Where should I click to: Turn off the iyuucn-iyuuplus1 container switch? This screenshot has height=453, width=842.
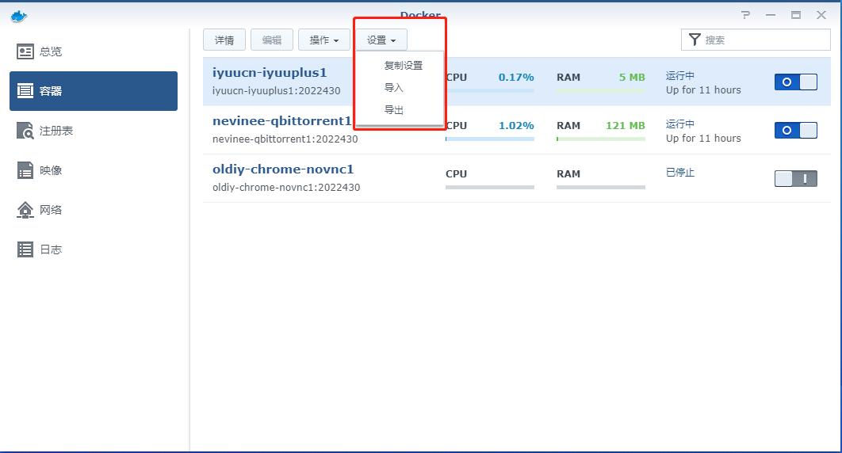point(796,82)
